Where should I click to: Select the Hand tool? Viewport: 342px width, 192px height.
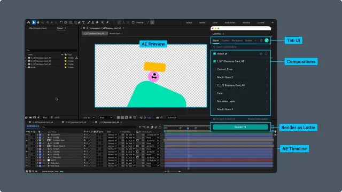(x=38, y=22)
